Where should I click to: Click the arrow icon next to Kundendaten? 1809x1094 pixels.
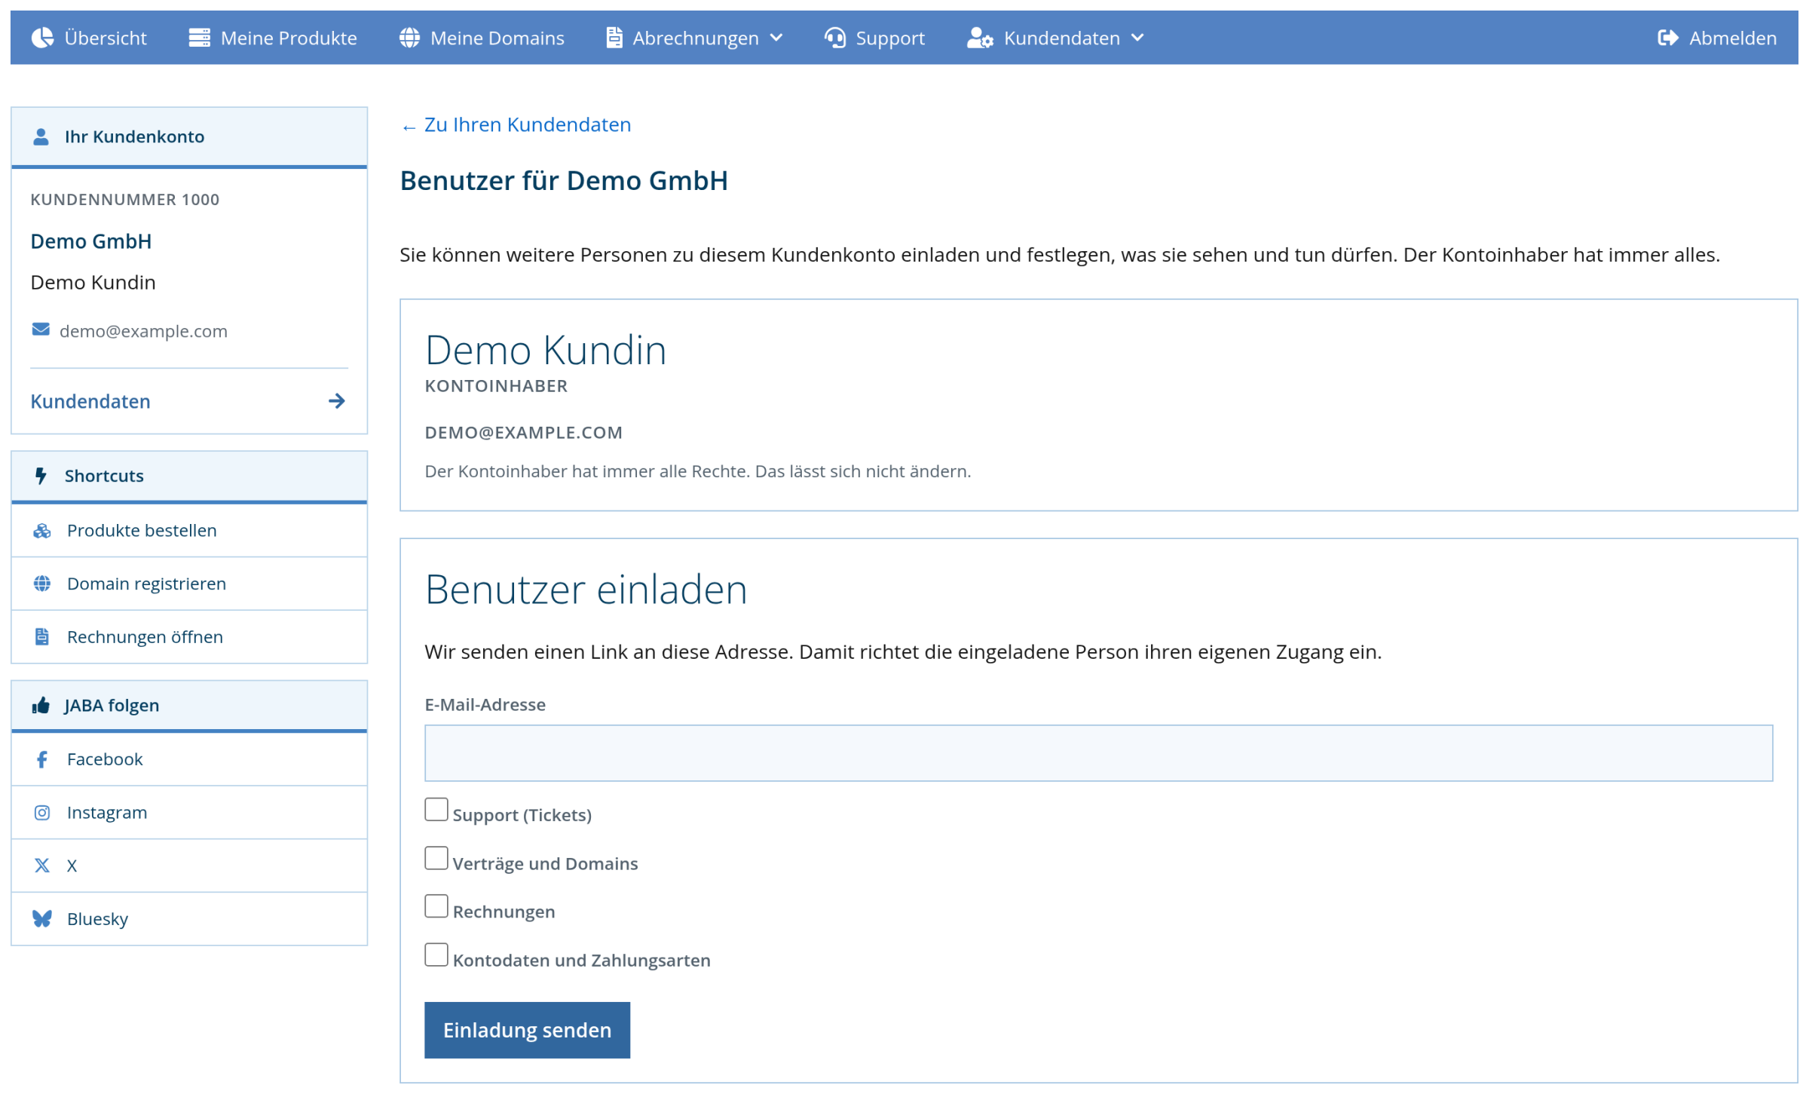tap(337, 401)
